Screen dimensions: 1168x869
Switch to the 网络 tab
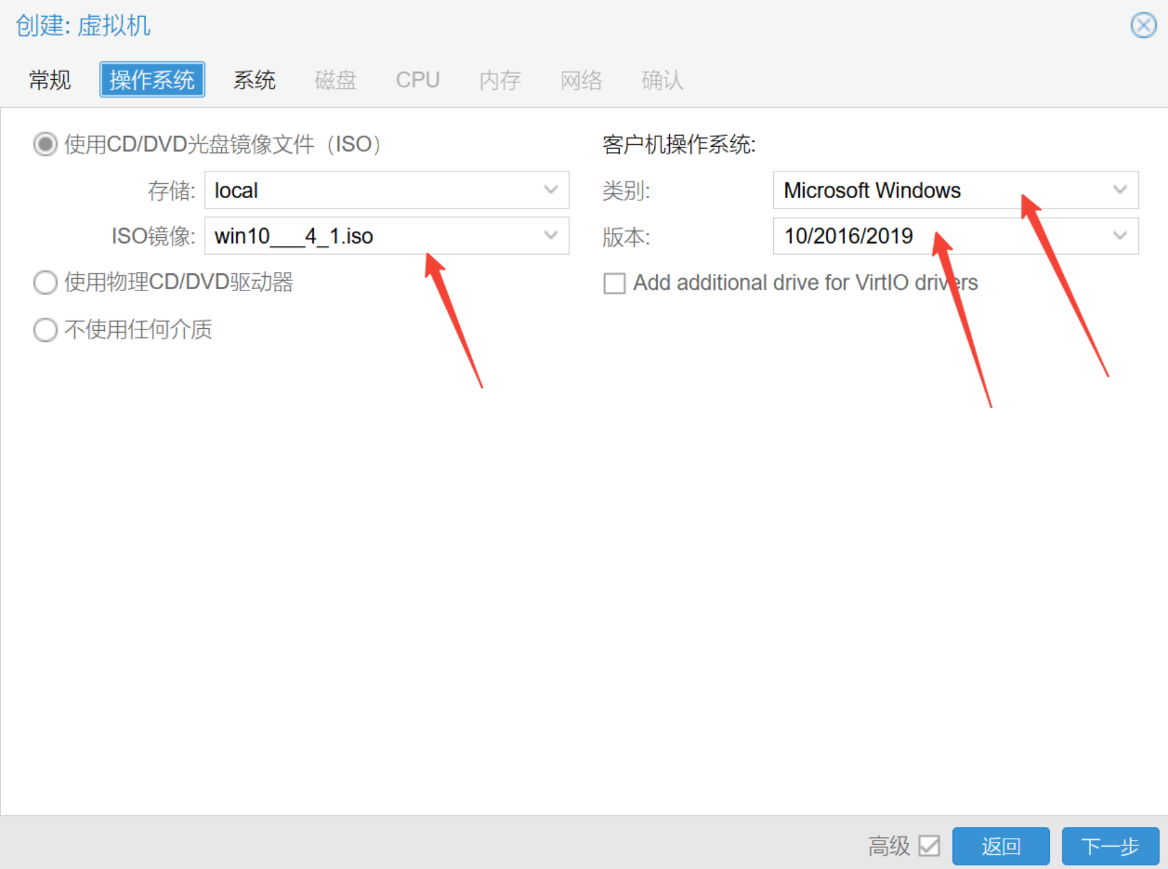(x=581, y=80)
